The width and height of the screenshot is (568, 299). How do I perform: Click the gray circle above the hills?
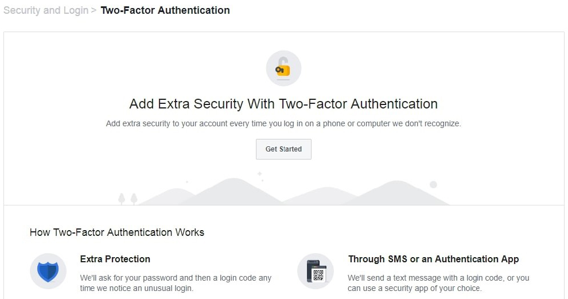tap(433, 184)
